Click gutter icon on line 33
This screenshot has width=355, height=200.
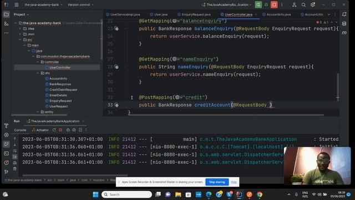(x=116, y=105)
